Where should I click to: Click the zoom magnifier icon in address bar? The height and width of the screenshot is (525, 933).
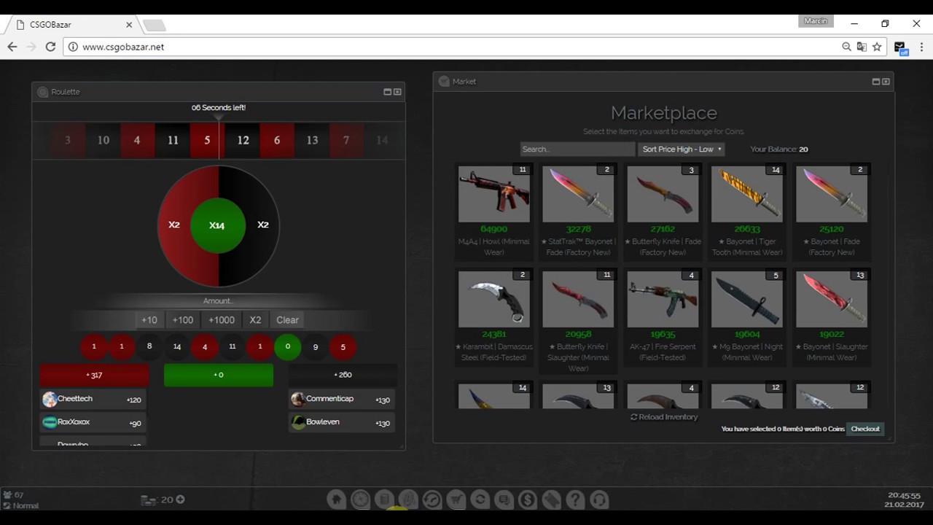click(846, 47)
